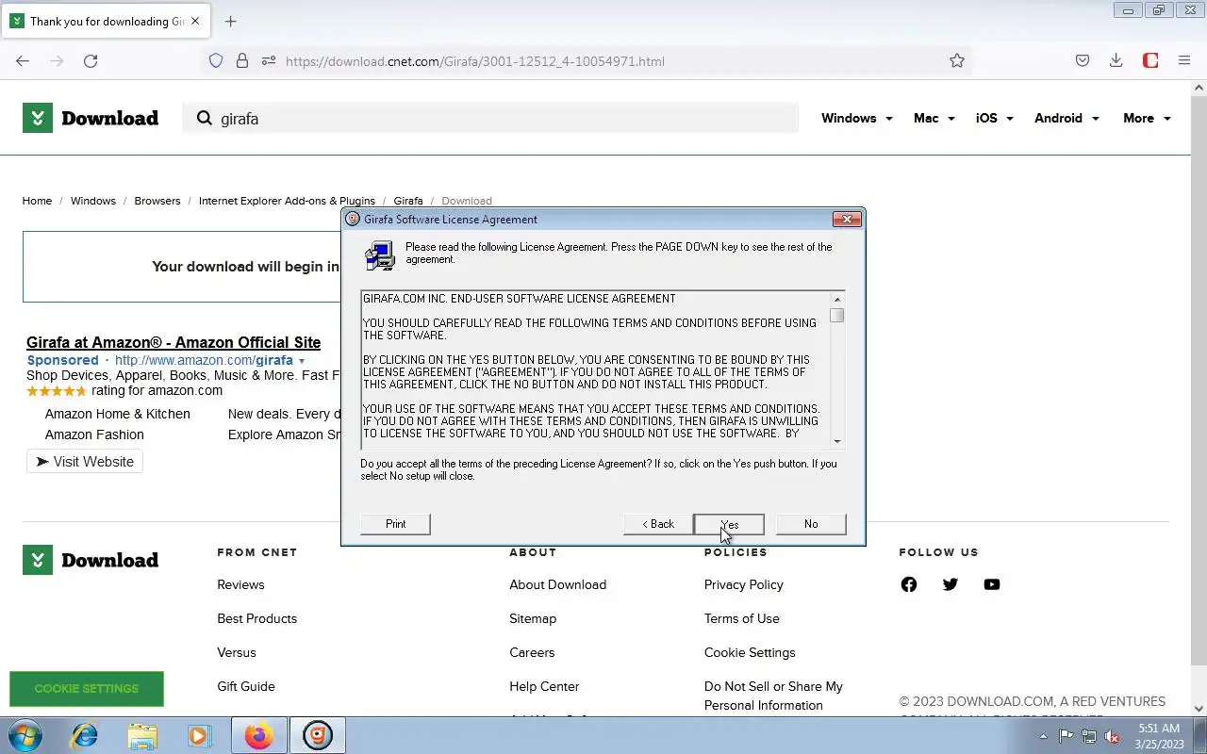
Task: Reload the page with refresh icon
Action: pos(91,60)
